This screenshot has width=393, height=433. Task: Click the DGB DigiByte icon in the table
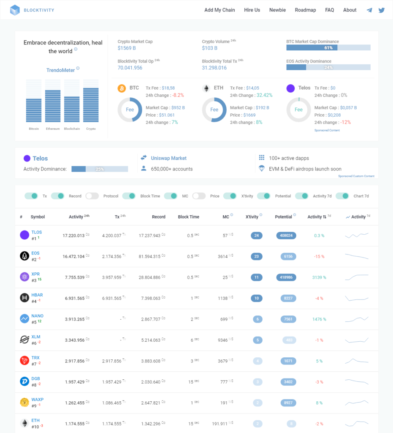coord(24,381)
